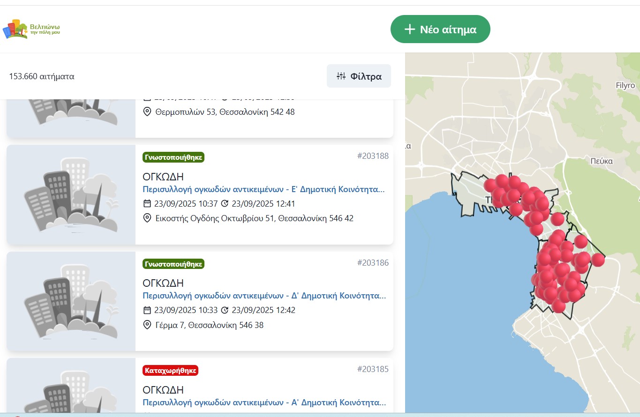Click the location pin beside Γέρμα 7

click(x=147, y=325)
